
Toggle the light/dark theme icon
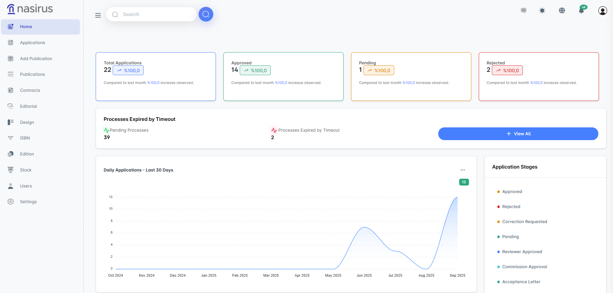point(542,10)
